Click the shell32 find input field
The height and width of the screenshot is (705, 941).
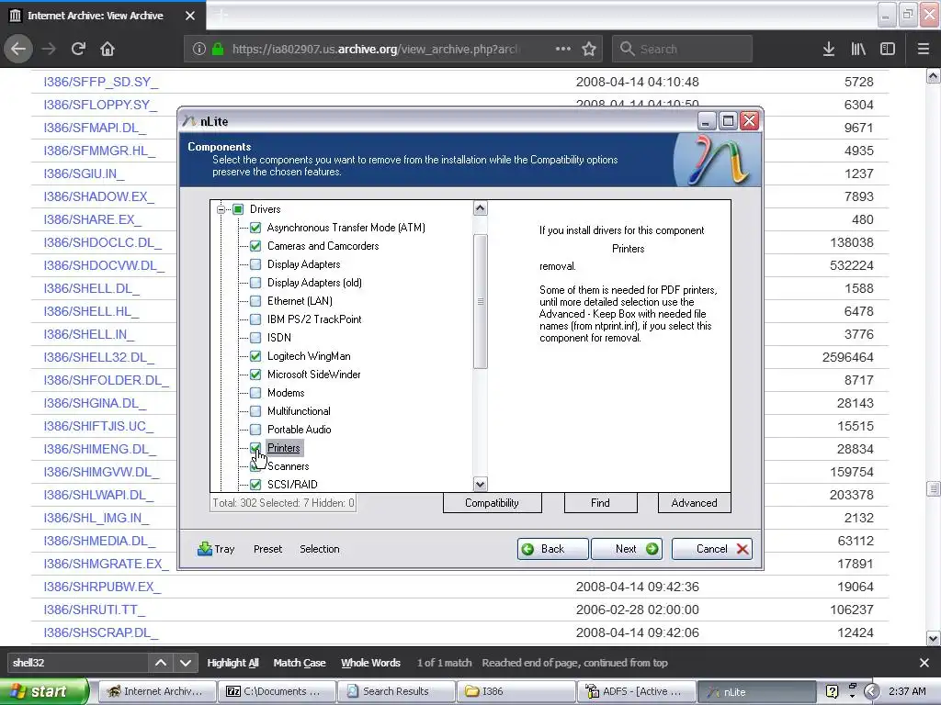tap(77, 663)
